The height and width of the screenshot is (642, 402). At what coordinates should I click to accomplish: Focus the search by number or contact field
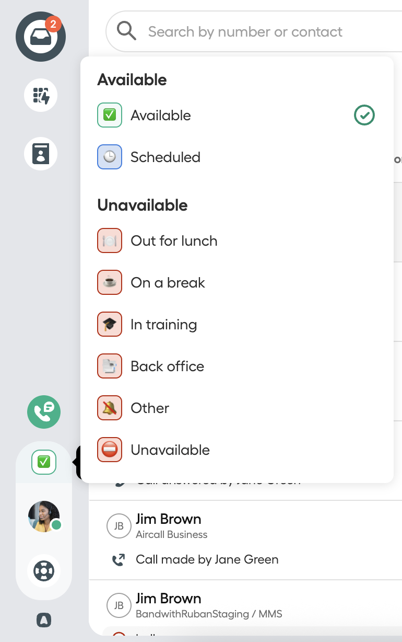(x=254, y=31)
